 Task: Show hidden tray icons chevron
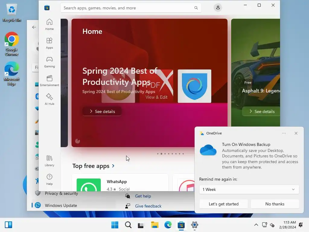[256, 225]
